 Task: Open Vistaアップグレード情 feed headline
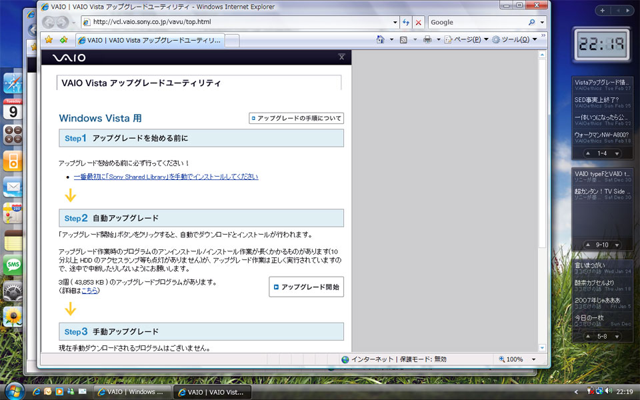click(x=601, y=82)
